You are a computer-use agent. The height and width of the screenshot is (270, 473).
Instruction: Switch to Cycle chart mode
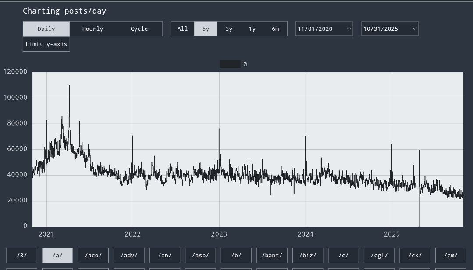point(139,29)
